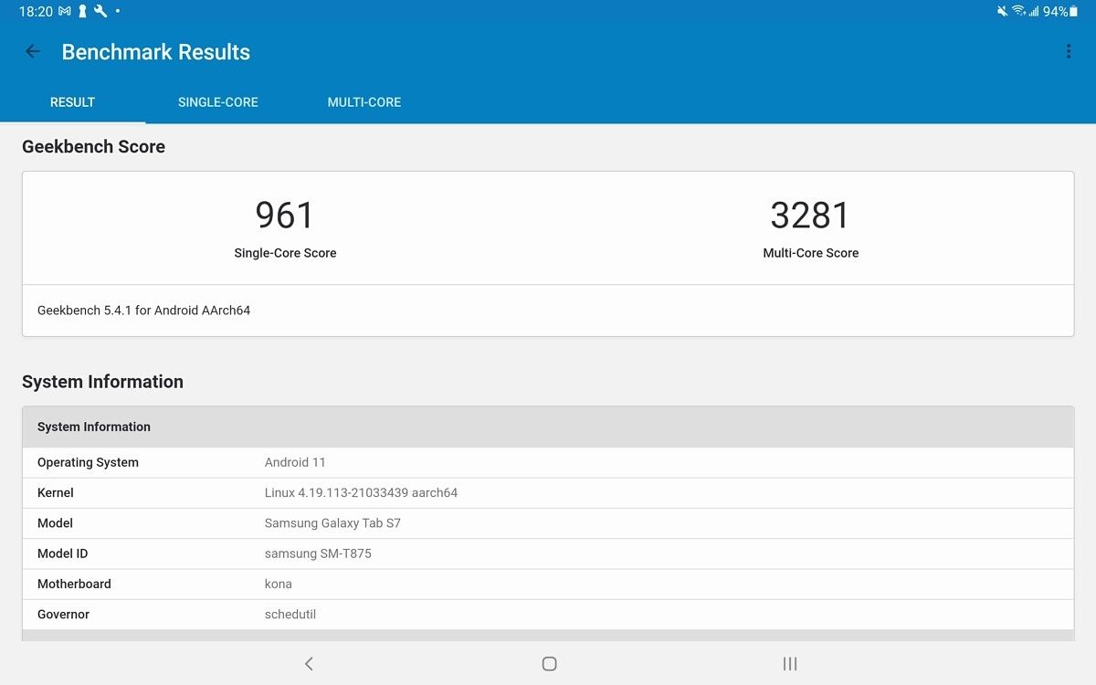Image resolution: width=1096 pixels, height=685 pixels.
Task: Tap the Kernel row label
Action: click(56, 492)
